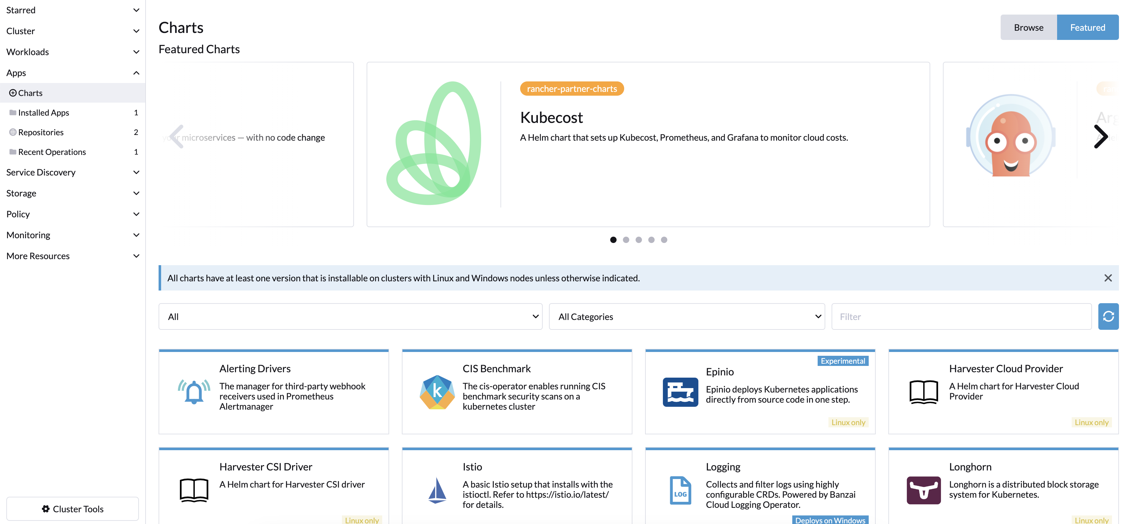Click the Cluster Tools button
The width and height of the screenshot is (1131, 524).
point(72,509)
